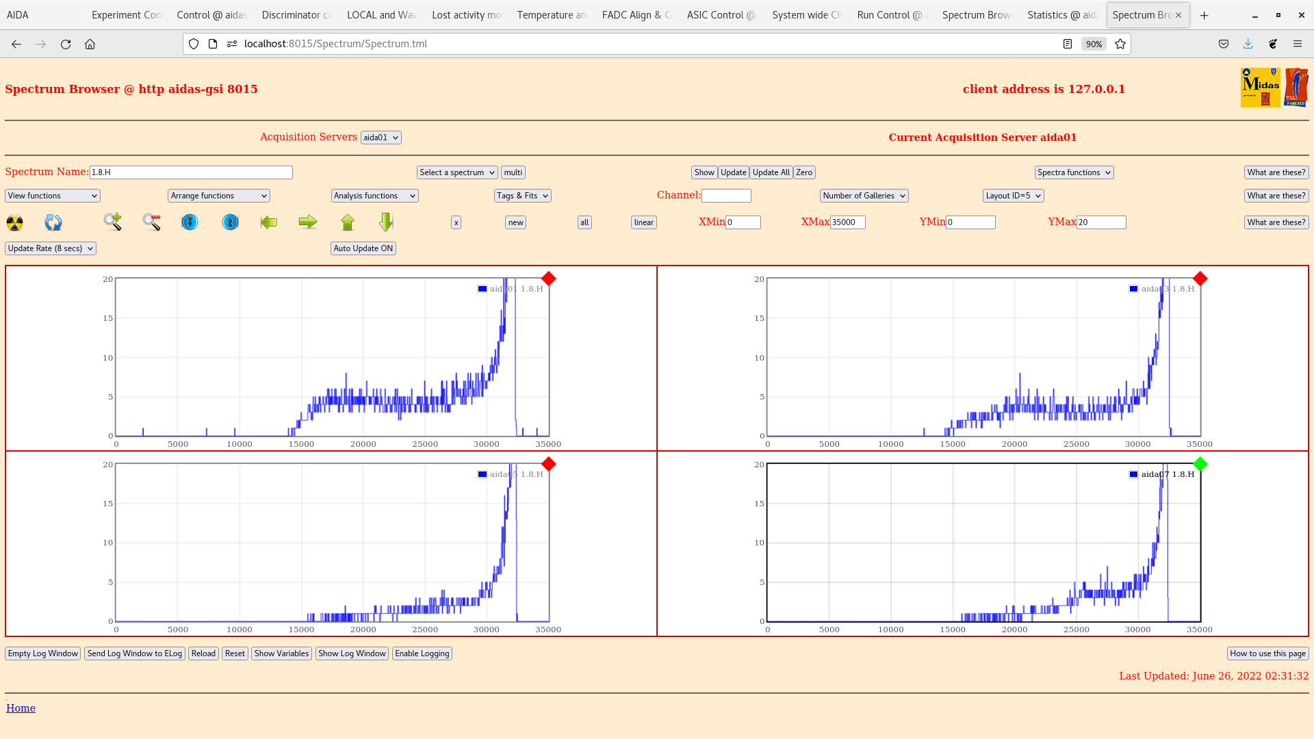Switch to the Statistics tab
The image size is (1314, 739).
pos(1061,15)
